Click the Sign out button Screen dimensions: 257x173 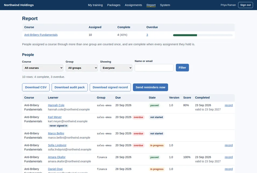tap(245, 5)
